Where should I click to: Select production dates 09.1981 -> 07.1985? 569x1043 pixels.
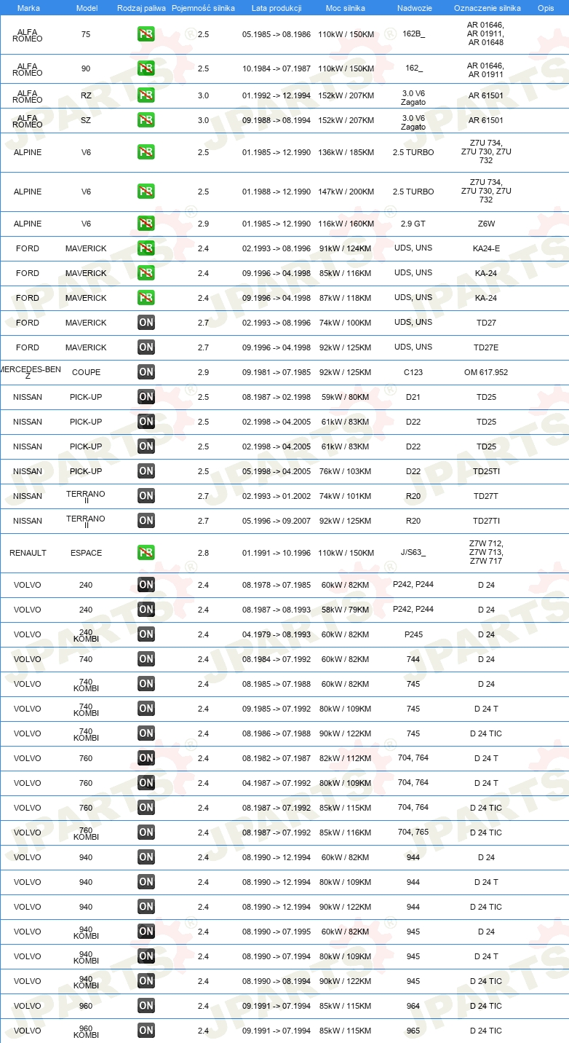[x=276, y=372]
